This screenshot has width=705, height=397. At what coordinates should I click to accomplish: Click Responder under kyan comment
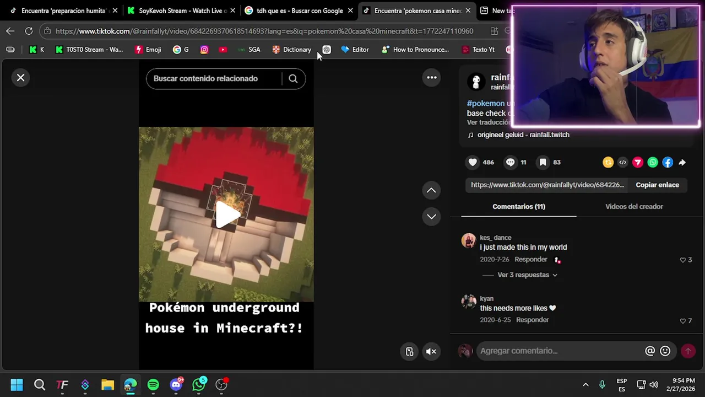(532, 320)
